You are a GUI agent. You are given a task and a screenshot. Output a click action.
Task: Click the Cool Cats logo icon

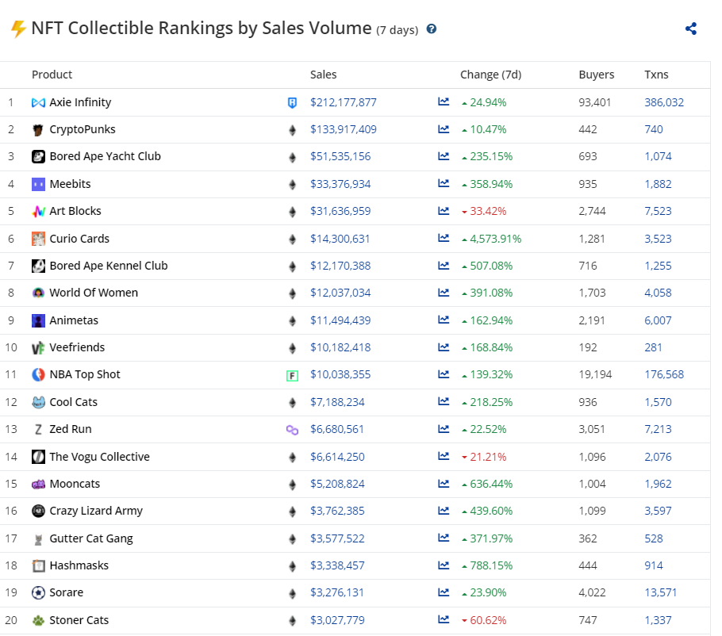pos(38,402)
